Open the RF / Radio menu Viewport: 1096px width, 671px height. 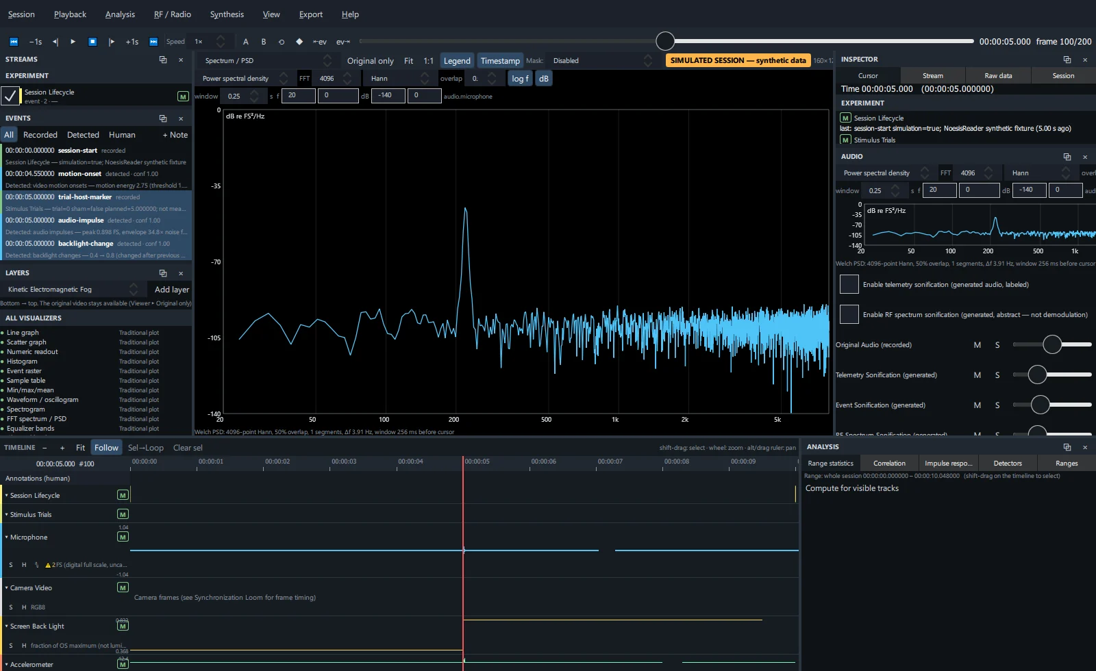[x=173, y=14]
